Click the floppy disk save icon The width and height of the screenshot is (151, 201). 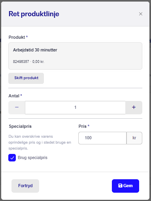pyautogui.click(x=120, y=186)
